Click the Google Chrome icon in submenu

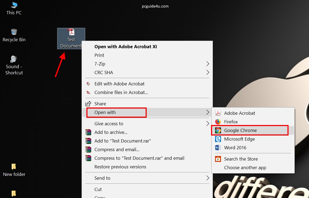[x=218, y=130]
